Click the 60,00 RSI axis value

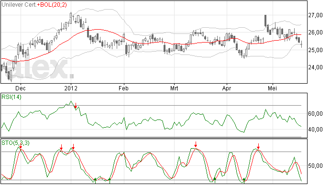click(x=315, y=114)
